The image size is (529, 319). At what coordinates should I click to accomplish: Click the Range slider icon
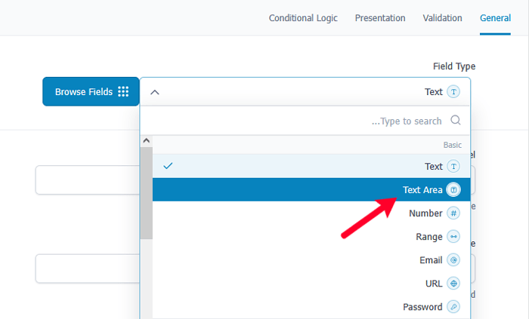[x=453, y=237]
